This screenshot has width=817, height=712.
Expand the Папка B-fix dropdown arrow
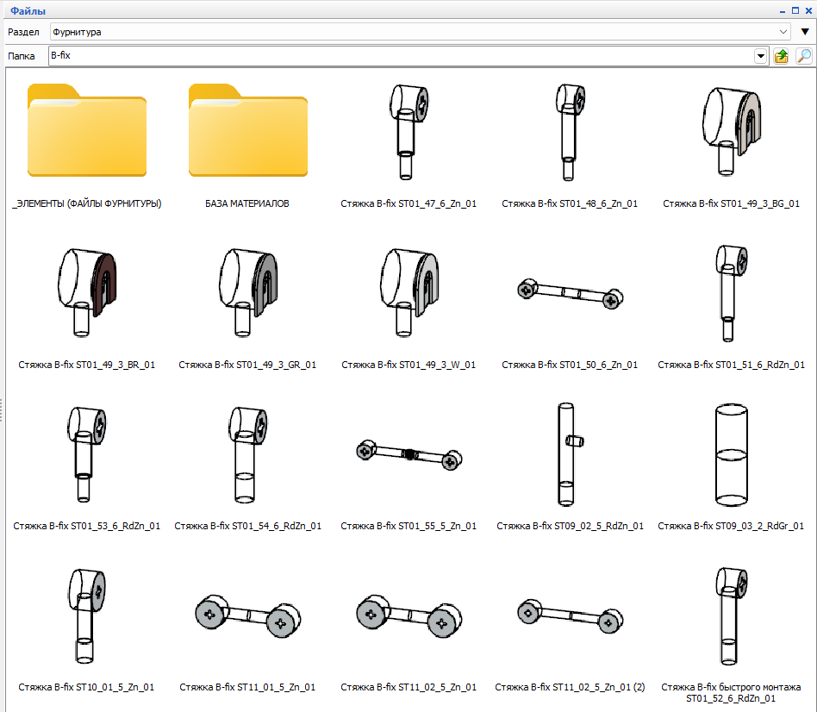pyautogui.click(x=761, y=56)
